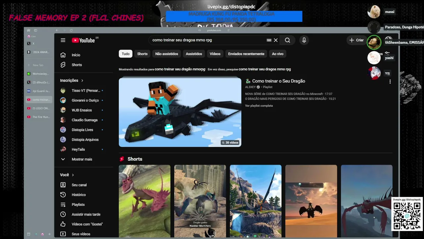Viewport: 424px width, 239px height.
Task: Switch to The Fire Hun... browser tab
Action: tap(39, 117)
